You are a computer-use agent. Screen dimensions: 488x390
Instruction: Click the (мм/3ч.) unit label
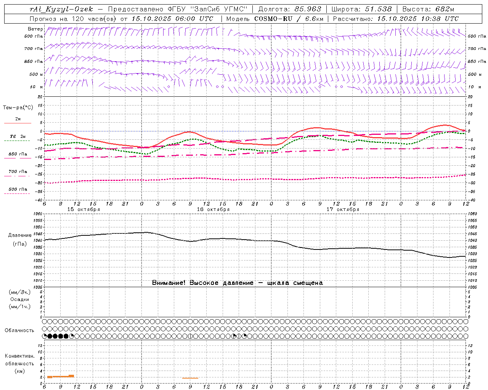click(20, 292)
